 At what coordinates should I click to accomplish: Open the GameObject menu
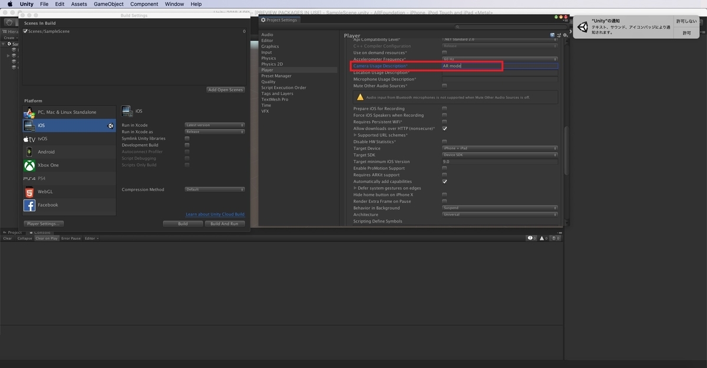(108, 4)
